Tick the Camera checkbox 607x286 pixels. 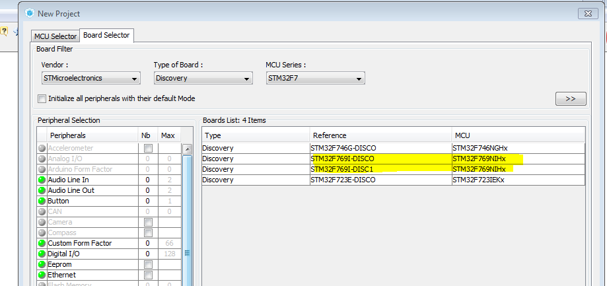coord(148,222)
